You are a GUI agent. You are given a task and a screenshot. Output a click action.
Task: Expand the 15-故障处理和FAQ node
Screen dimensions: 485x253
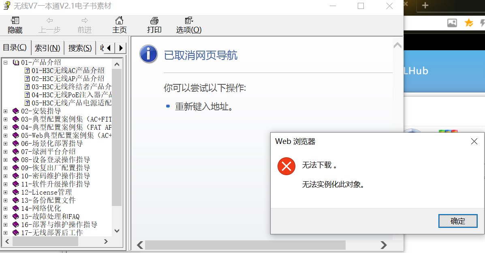coord(6,217)
